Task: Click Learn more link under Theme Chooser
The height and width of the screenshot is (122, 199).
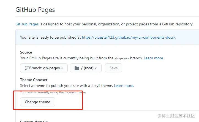Action: [124, 86]
